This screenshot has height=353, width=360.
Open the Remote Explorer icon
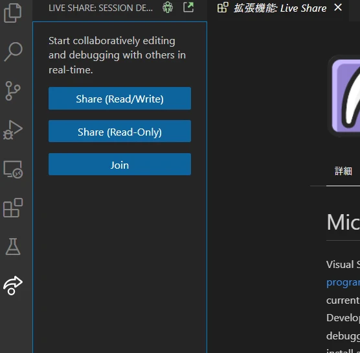13,169
